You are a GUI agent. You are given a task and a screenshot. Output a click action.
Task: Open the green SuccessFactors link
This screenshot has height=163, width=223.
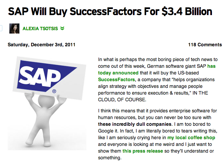pyautogui.click(x=117, y=79)
